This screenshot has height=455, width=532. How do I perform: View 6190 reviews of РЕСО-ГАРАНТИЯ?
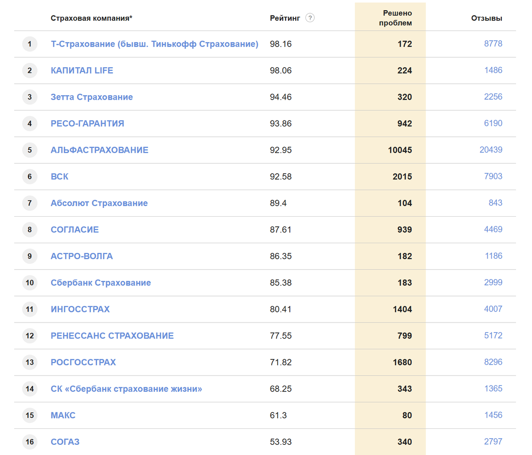[x=493, y=123]
